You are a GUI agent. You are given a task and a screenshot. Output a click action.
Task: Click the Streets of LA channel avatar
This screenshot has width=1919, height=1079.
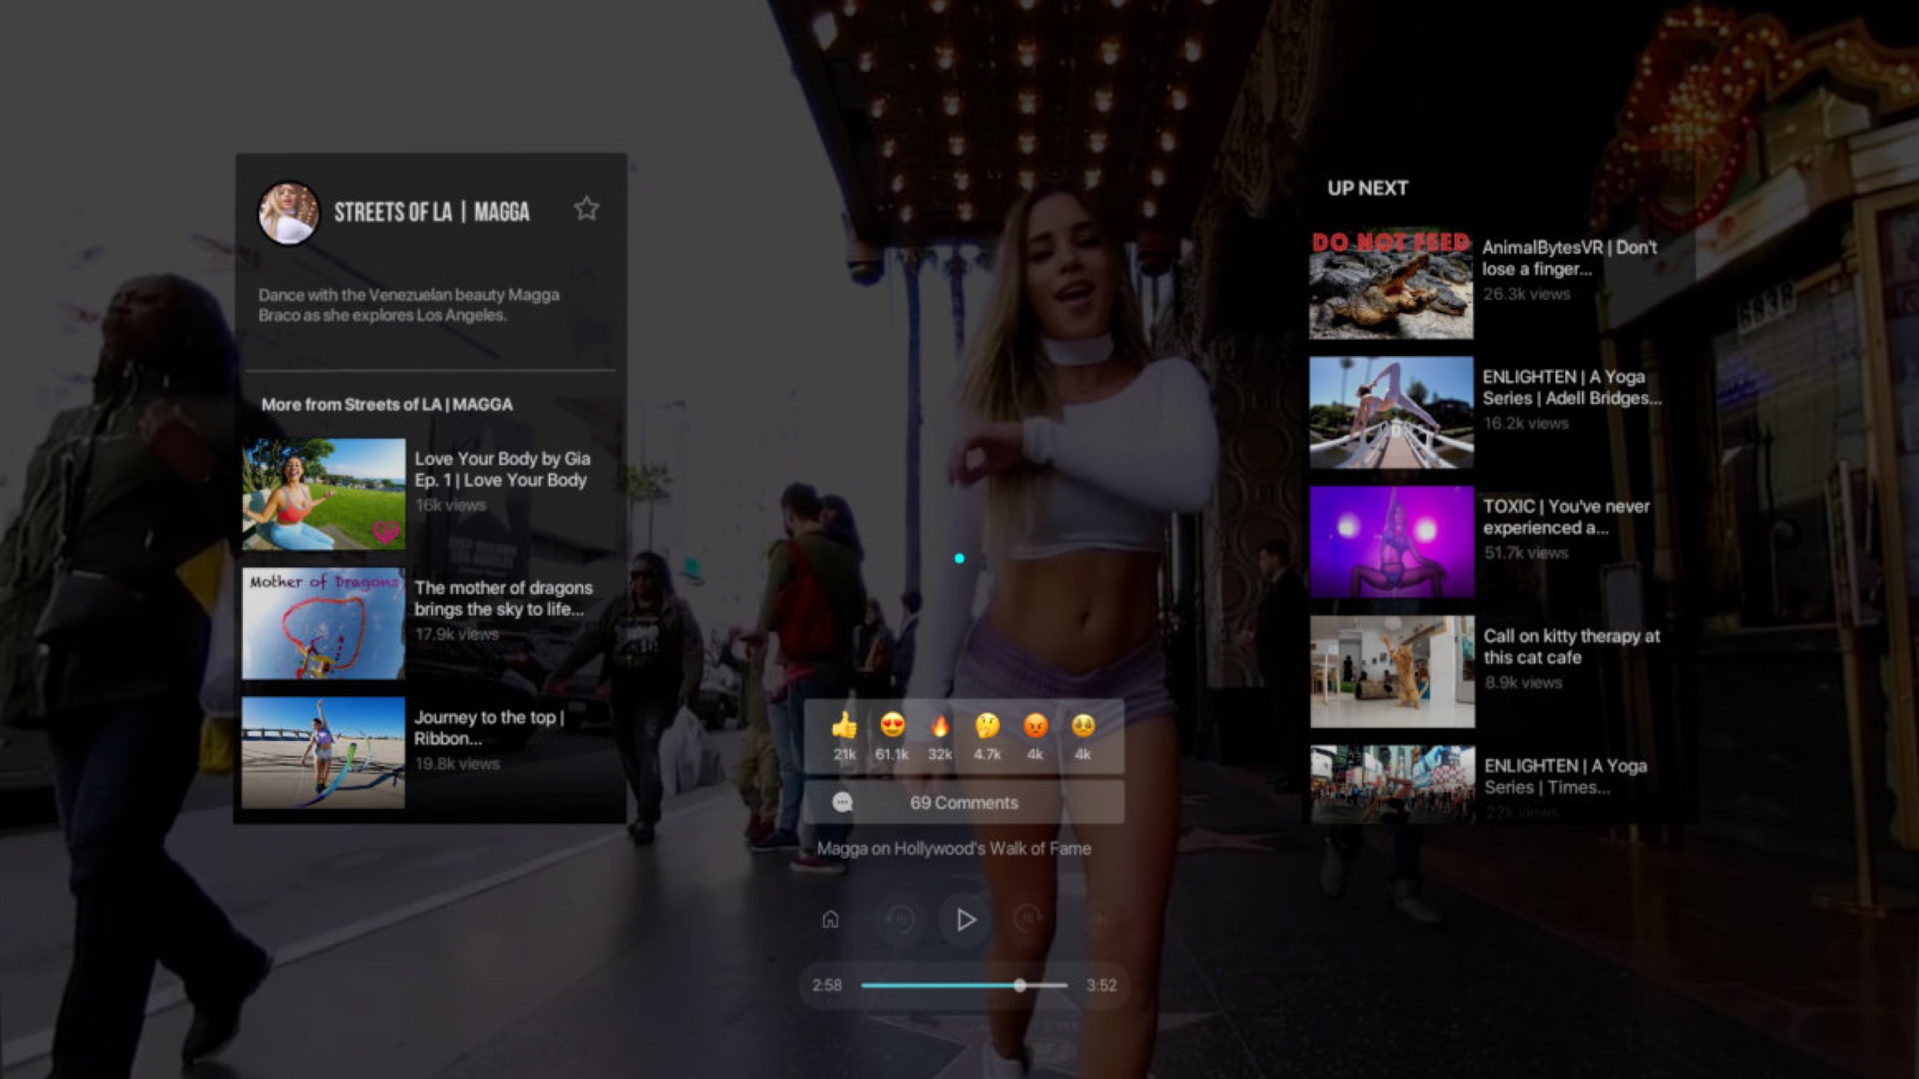pyautogui.click(x=289, y=213)
